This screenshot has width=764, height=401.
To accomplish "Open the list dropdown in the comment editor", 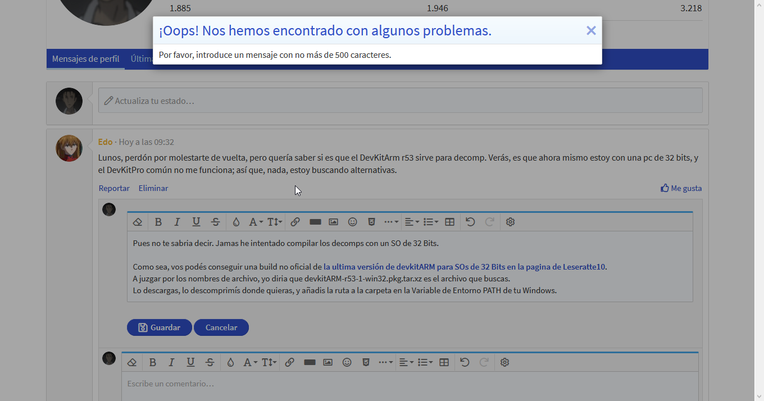I will [x=425, y=362].
